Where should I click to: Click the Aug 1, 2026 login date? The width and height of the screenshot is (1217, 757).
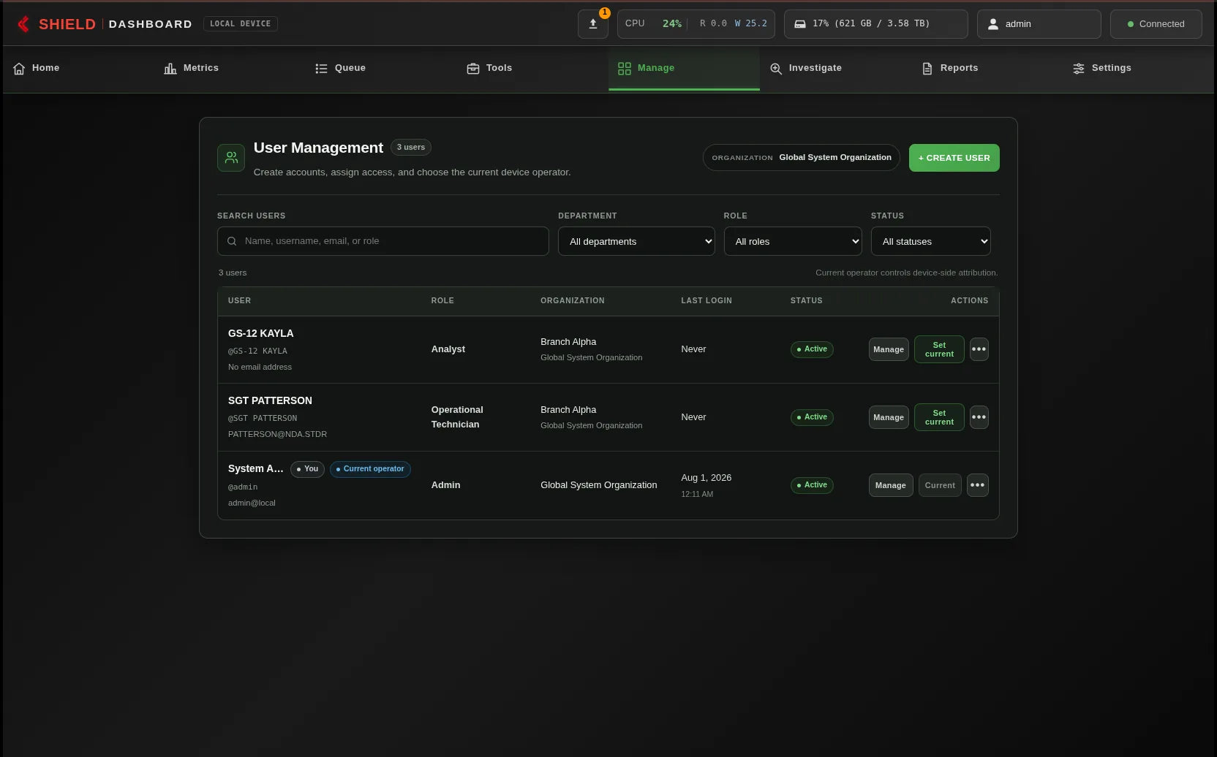click(x=707, y=478)
